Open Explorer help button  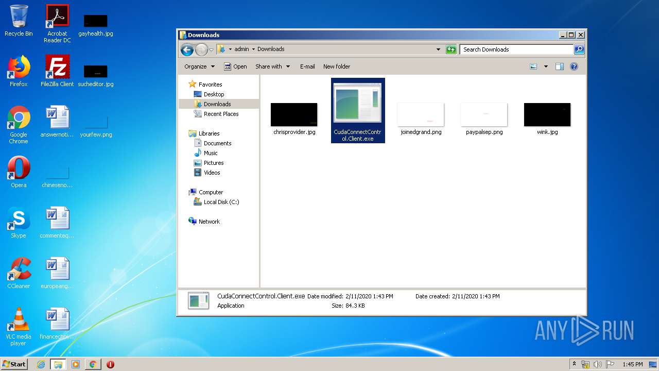[574, 66]
